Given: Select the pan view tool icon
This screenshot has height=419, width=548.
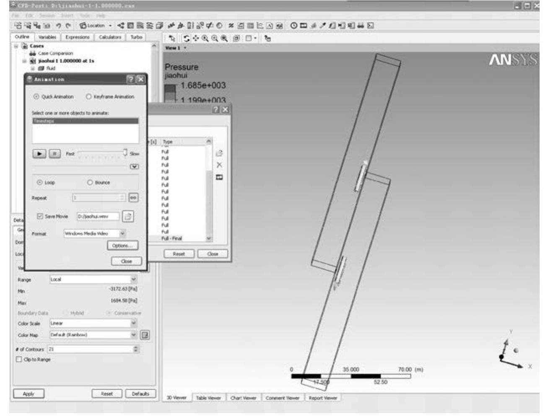Looking at the screenshot, I should pyautogui.click(x=195, y=38).
